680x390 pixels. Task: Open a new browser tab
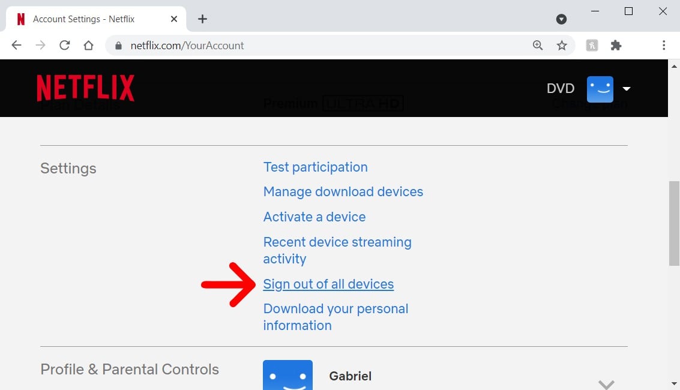coord(202,19)
